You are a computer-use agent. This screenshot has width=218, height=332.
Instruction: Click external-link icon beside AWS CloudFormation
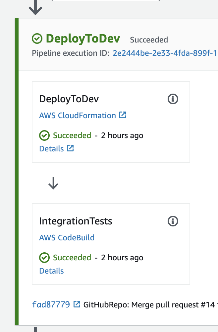pos(123,115)
